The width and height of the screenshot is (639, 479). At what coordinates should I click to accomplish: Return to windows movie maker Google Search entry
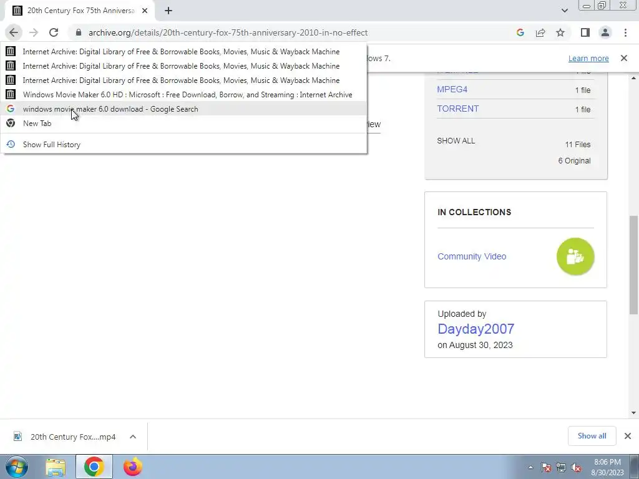[x=183, y=109]
